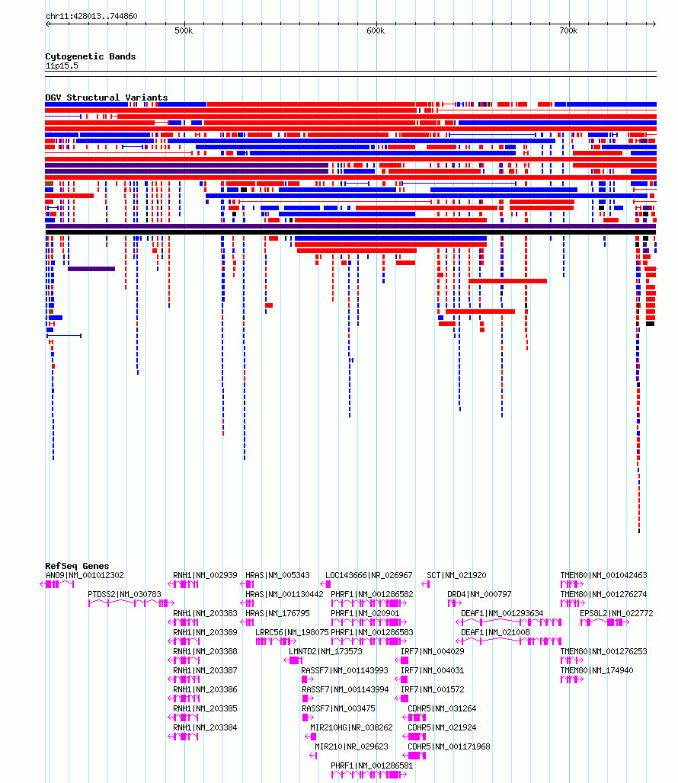Select TMEM80|NM_001276274 transcript label

tap(603, 594)
